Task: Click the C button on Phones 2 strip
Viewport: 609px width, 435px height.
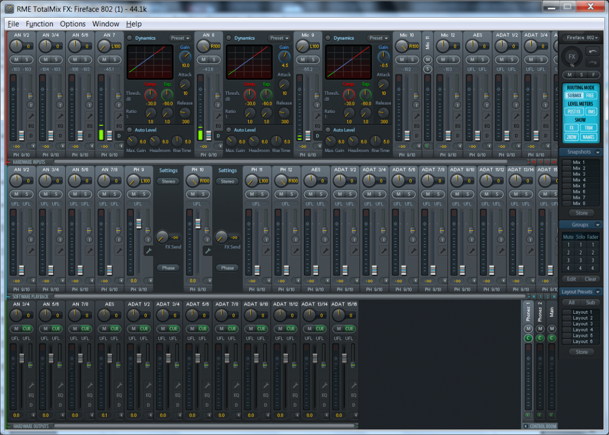Action: (x=540, y=338)
